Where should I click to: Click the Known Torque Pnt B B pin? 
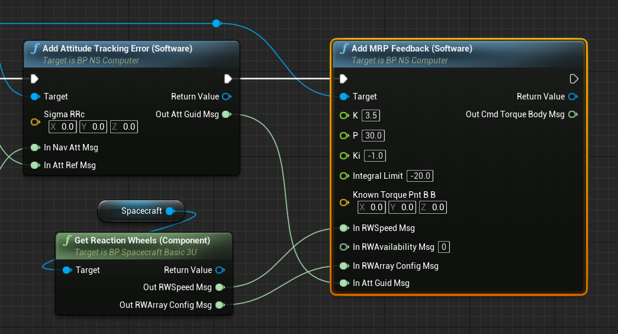tap(344, 203)
